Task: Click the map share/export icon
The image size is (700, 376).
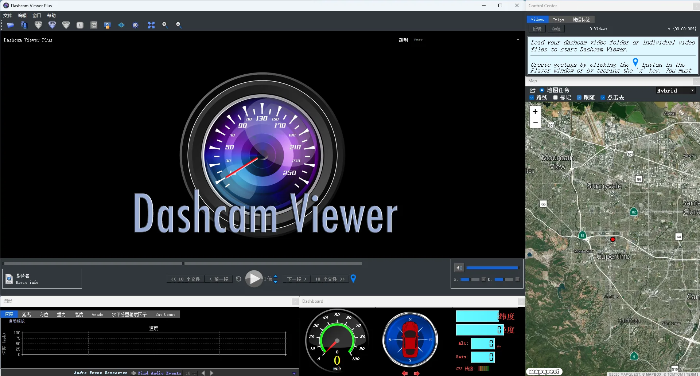Action: pos(532,90)
